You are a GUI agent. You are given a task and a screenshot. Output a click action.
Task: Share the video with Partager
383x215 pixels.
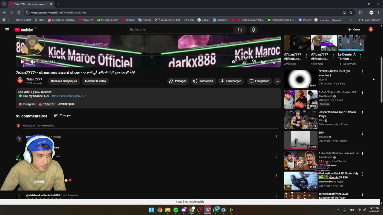point(177,81)
